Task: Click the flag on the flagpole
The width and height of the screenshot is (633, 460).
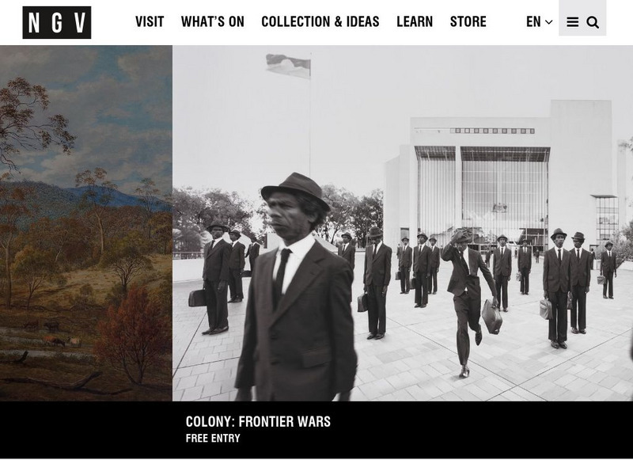Action: tap(288, 66)
